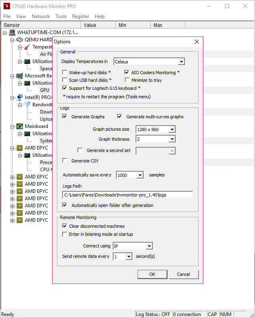Click the QEMU hard disk drive icon
Screen dimensions: 255x318
click(x=20, y=40)
